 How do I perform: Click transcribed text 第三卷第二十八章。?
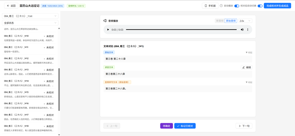coord(116,89)
